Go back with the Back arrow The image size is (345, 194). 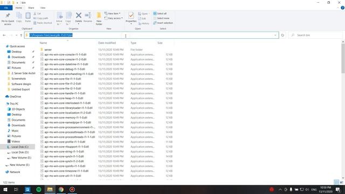click(x=4, y=35)
